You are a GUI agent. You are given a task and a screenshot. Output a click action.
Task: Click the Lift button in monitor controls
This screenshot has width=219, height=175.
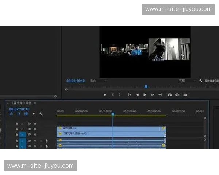169,95
